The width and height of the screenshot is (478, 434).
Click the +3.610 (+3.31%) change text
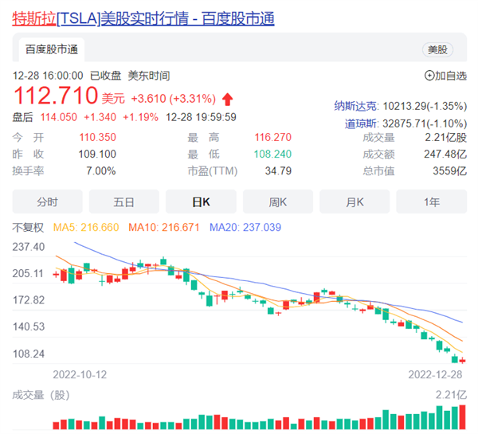click(173, 99)
